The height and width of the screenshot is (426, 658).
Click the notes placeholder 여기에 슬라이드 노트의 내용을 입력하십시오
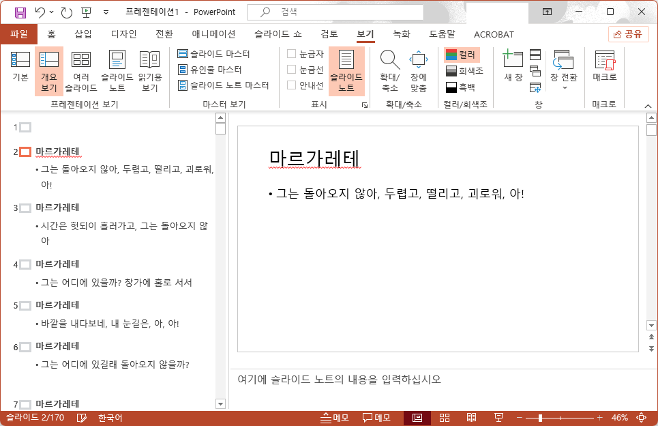pyautogui.click(x=340, y=380)
